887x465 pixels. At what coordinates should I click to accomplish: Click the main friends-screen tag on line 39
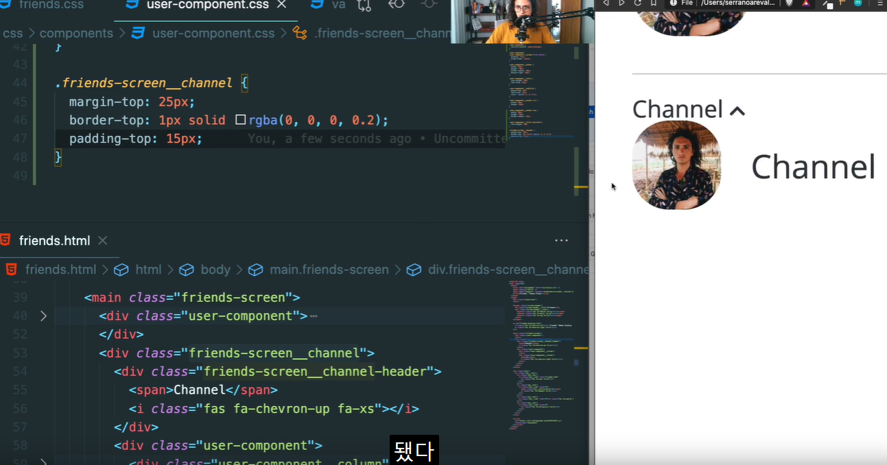pos(192,298)
